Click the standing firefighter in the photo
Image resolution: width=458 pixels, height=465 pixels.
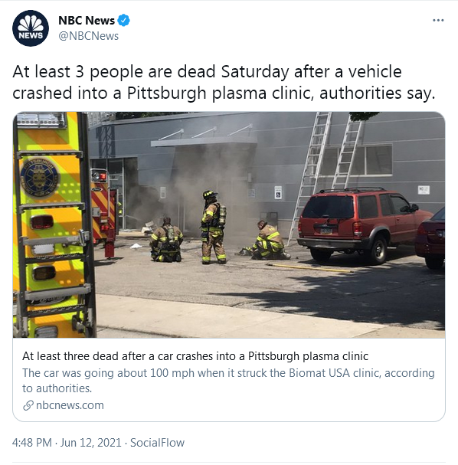[213, 228]
